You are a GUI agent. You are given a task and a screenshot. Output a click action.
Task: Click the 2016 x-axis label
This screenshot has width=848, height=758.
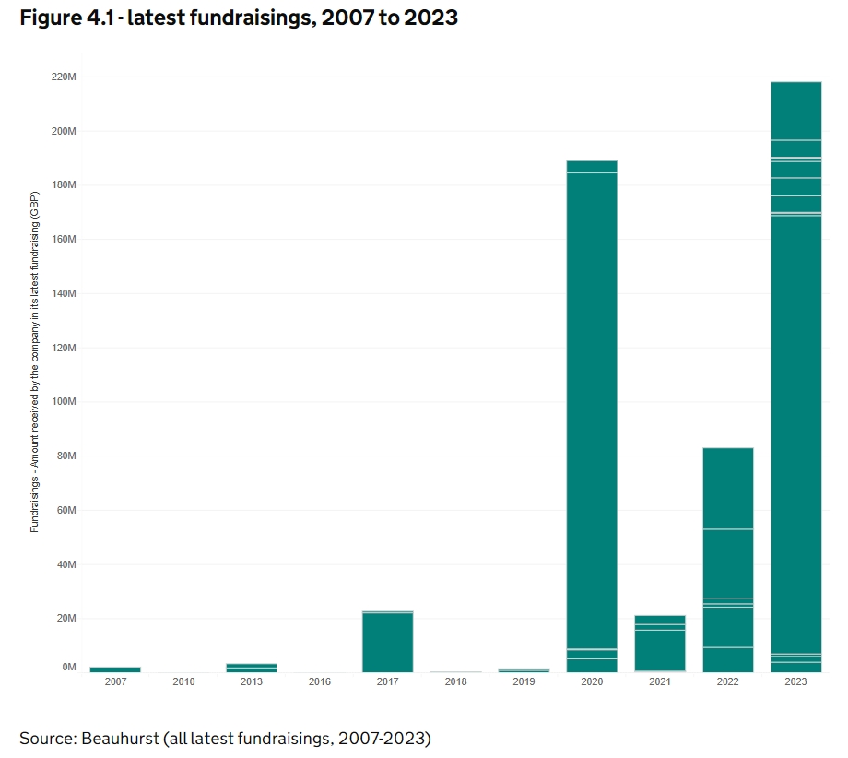(x=320, y=682)
